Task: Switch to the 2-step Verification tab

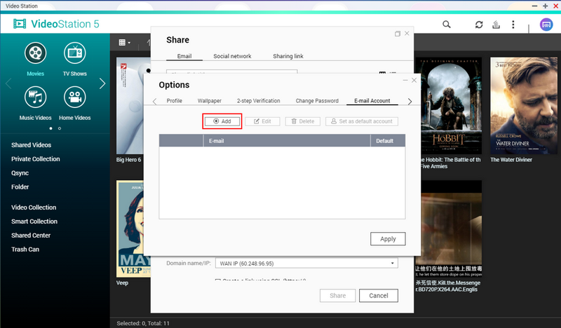Action: tap(258, 101)
